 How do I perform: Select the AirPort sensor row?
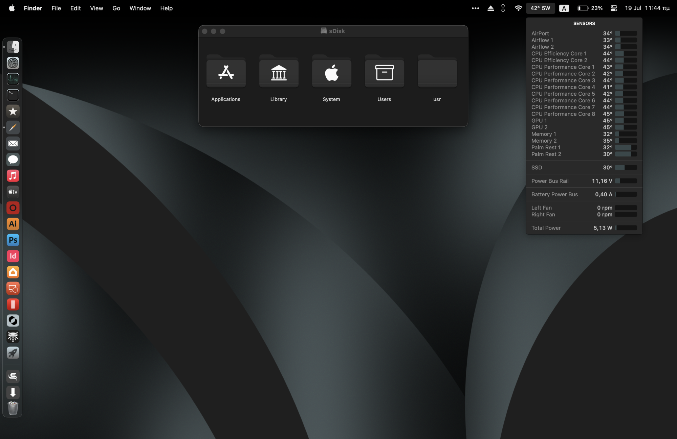coord(584,33)
